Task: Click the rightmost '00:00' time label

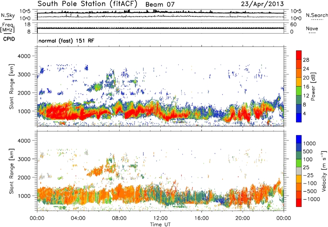Action: click(283, 218)
